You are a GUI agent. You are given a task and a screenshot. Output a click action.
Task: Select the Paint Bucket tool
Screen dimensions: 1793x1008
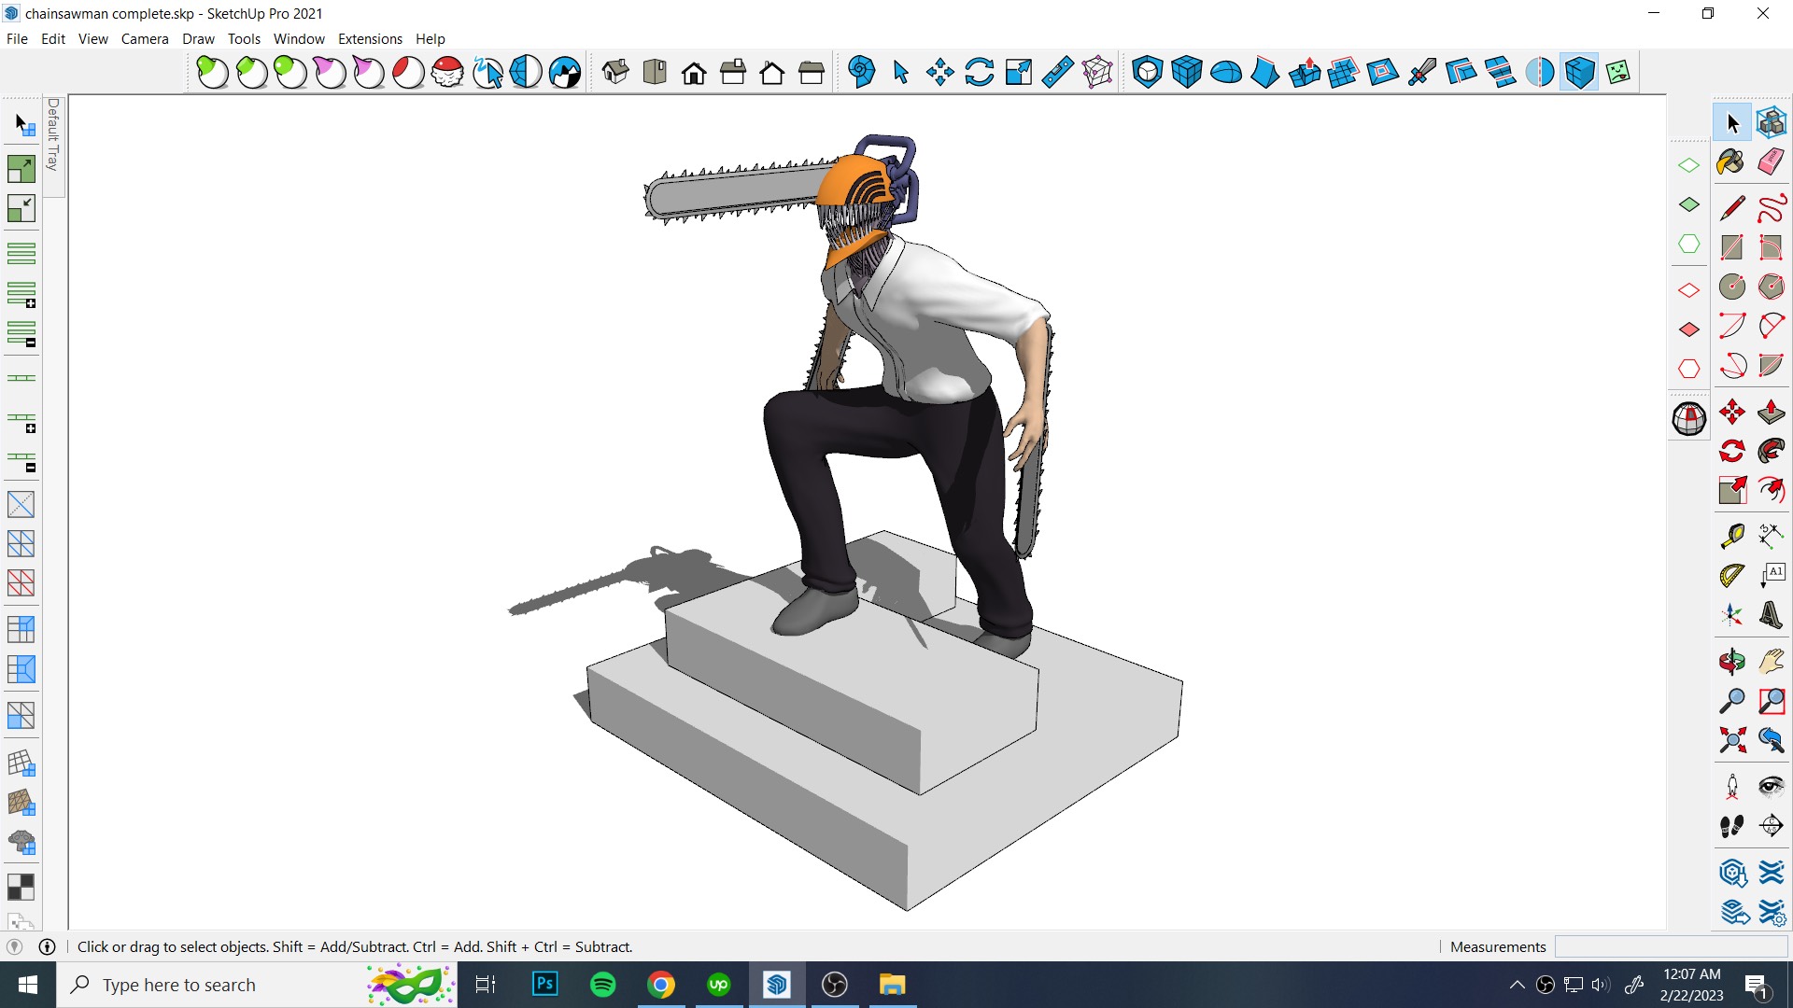1730,162
